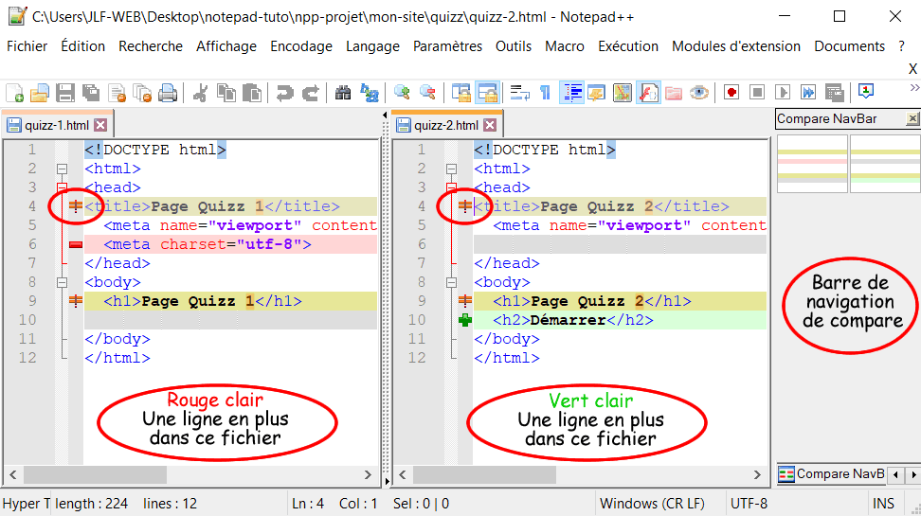Toggle Show All Characters pilcrow icon
The height and width of the screenshot is (516, 921).
[x=545, y=93]
